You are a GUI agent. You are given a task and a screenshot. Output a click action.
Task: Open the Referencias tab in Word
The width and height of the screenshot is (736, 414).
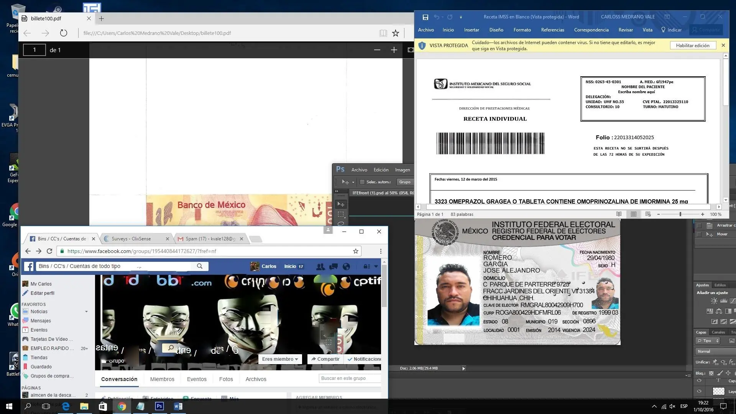point(552,30)
